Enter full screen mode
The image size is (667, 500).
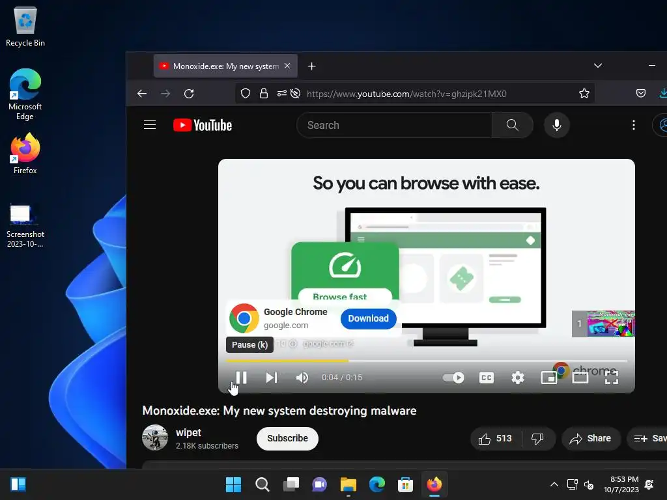611,377
